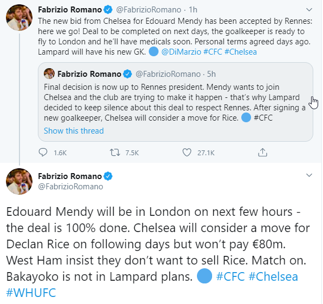Click the quoted tweet text about Rennes president
Viewport: 323px width, 304px height.
point(175,102)
